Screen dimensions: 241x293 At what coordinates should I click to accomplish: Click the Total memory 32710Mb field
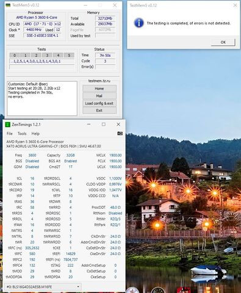(x=105, y=18)
